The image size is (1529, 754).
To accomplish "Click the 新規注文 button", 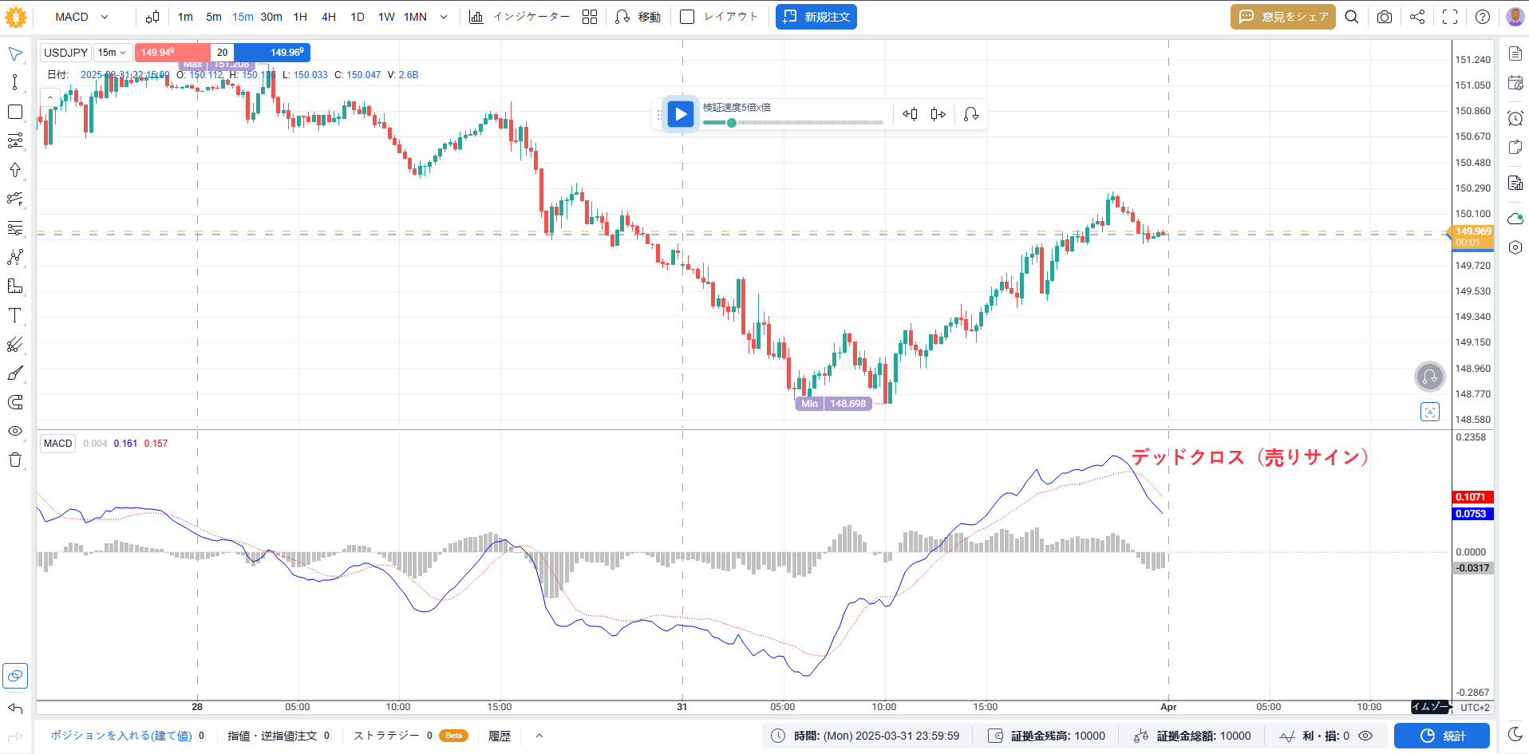I will [x=816, y=17].
